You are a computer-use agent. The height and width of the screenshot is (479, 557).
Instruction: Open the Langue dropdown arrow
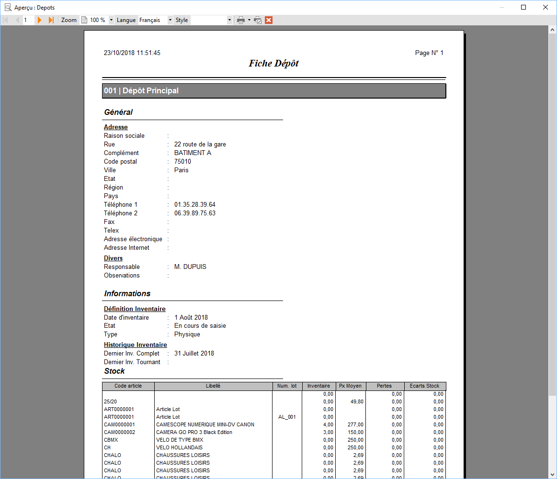170,20
